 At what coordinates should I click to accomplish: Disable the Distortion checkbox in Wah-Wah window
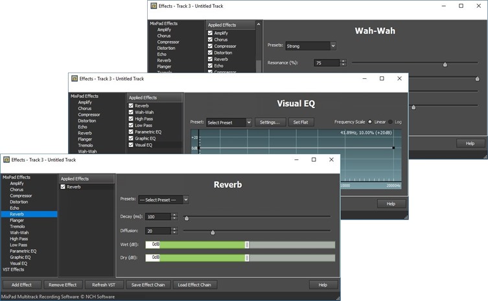point(210,53)
